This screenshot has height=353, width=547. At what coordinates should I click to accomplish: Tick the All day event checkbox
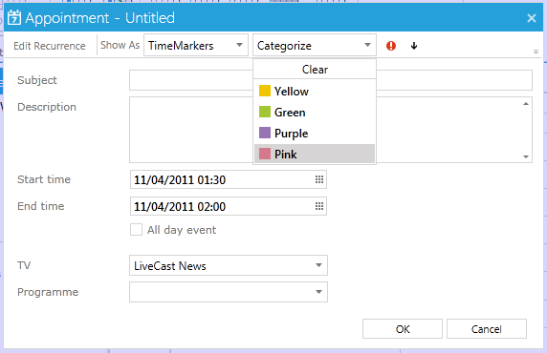click(x=136, y=230)
